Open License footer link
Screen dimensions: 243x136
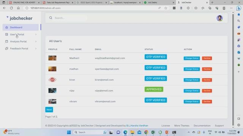point(166,126)
